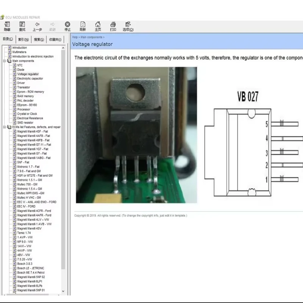Click the tree scrollbar down arrow
Image resolution: width=303 pixels, height=303 pixels.
coord(63,291)
